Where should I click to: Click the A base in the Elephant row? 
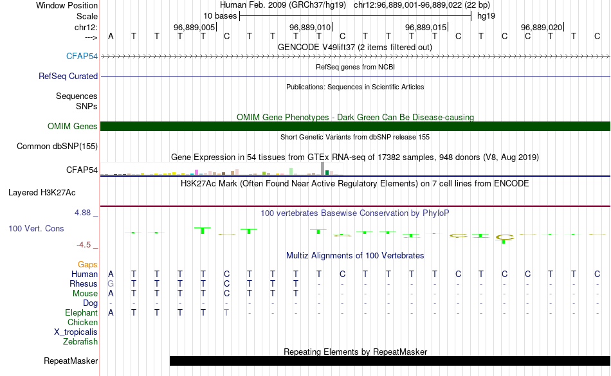(x=111, y=312)
